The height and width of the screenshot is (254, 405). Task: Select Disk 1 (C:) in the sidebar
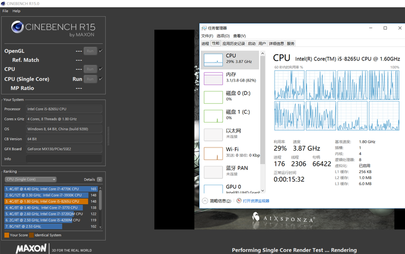(x=230, y=116)
